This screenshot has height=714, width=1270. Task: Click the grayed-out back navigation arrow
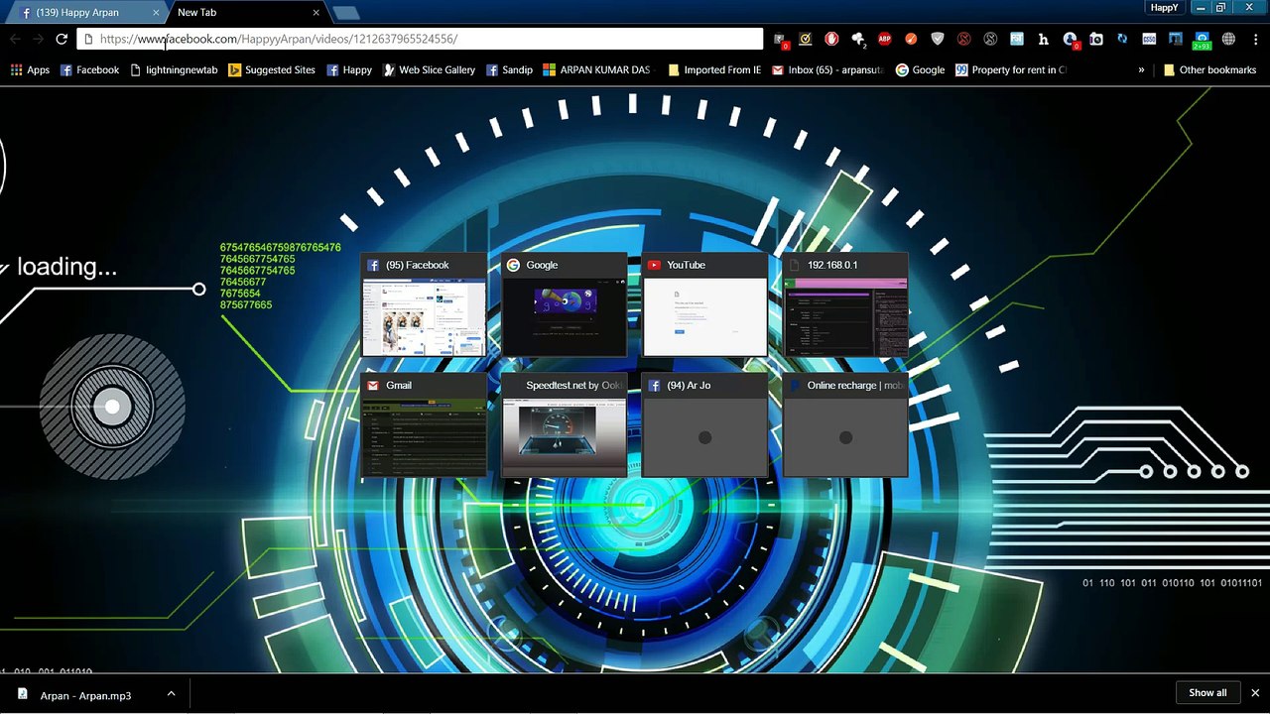(15, 39)
